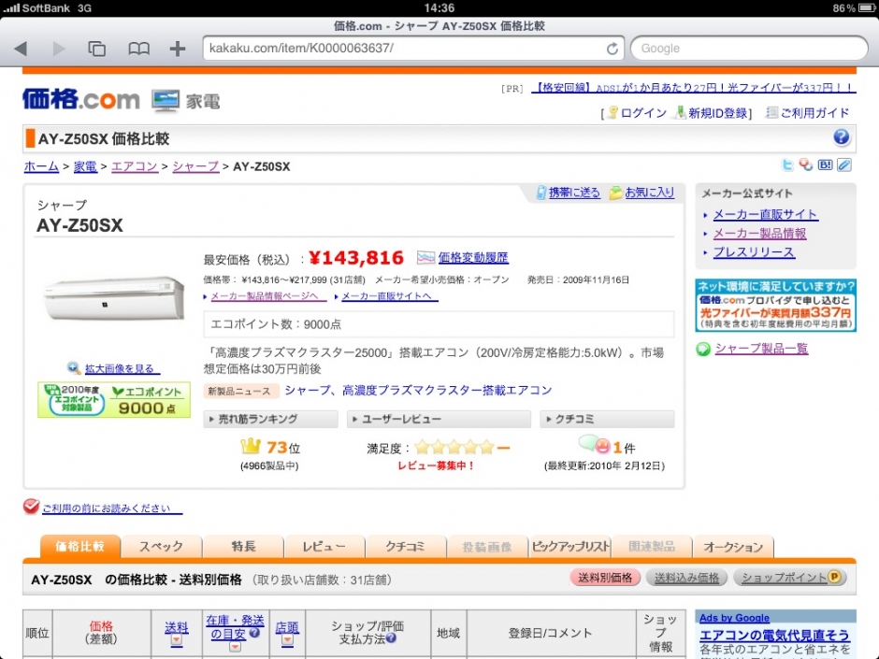
Task: Open the スペック tab
Action: tap(161, 547)
